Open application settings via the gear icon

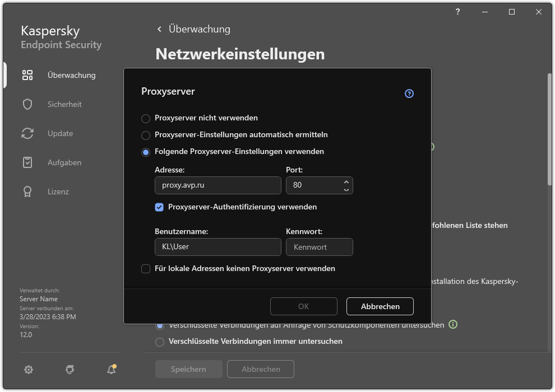[x=28, y=370]
